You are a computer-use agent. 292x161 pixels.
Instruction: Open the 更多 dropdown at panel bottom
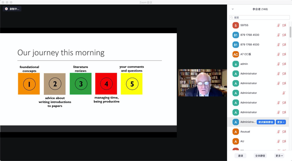(279, 156)
